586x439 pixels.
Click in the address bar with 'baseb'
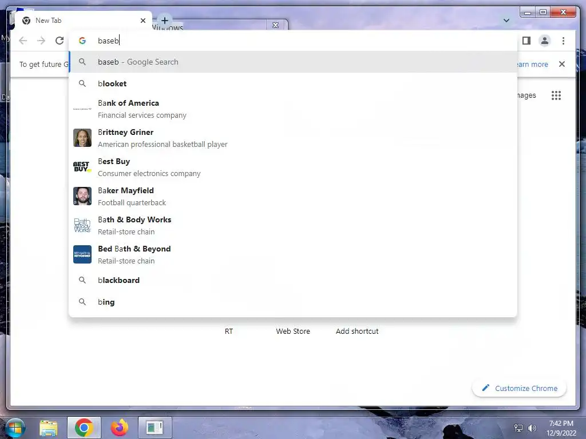coord(293,41)
